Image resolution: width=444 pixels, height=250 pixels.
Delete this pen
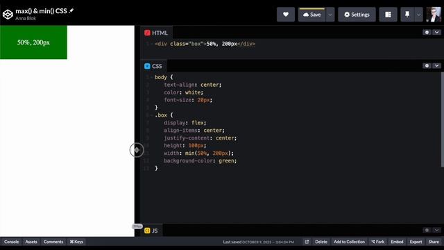[321, 242]
